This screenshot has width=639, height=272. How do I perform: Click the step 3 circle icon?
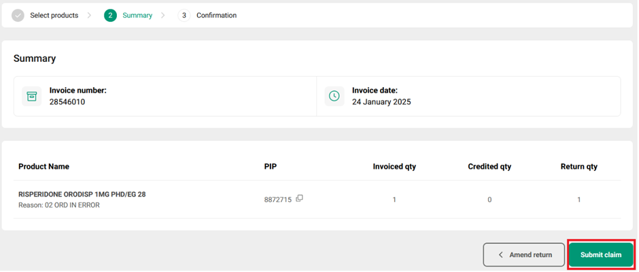tap(184, 15)
